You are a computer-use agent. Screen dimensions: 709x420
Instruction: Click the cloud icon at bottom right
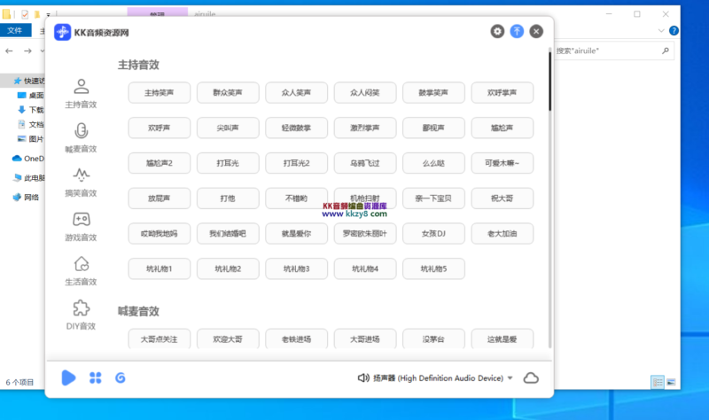click(531, 377)
